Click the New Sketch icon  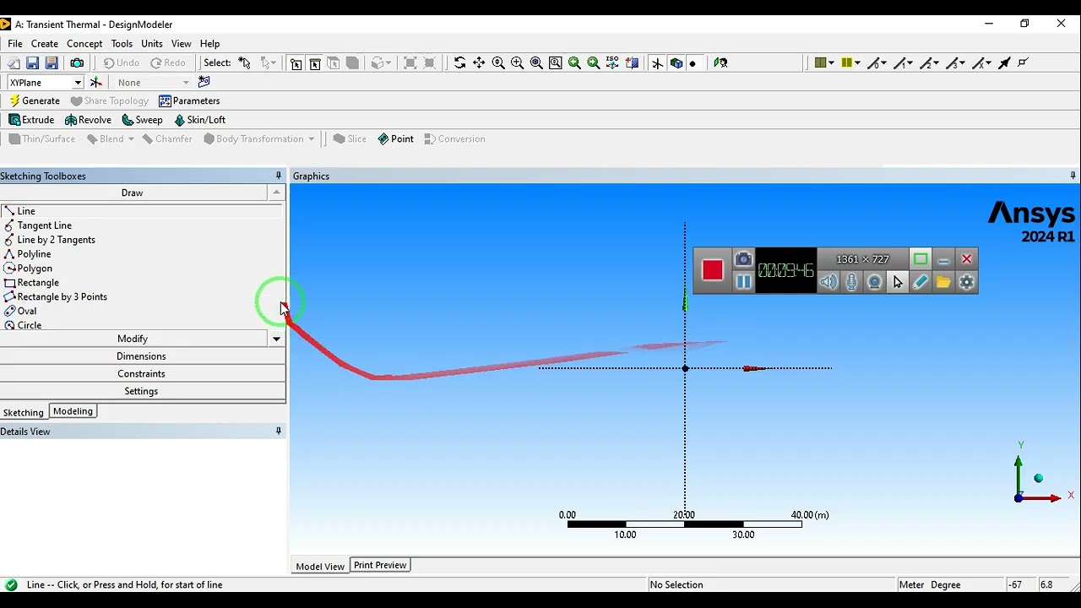(204, 82)
